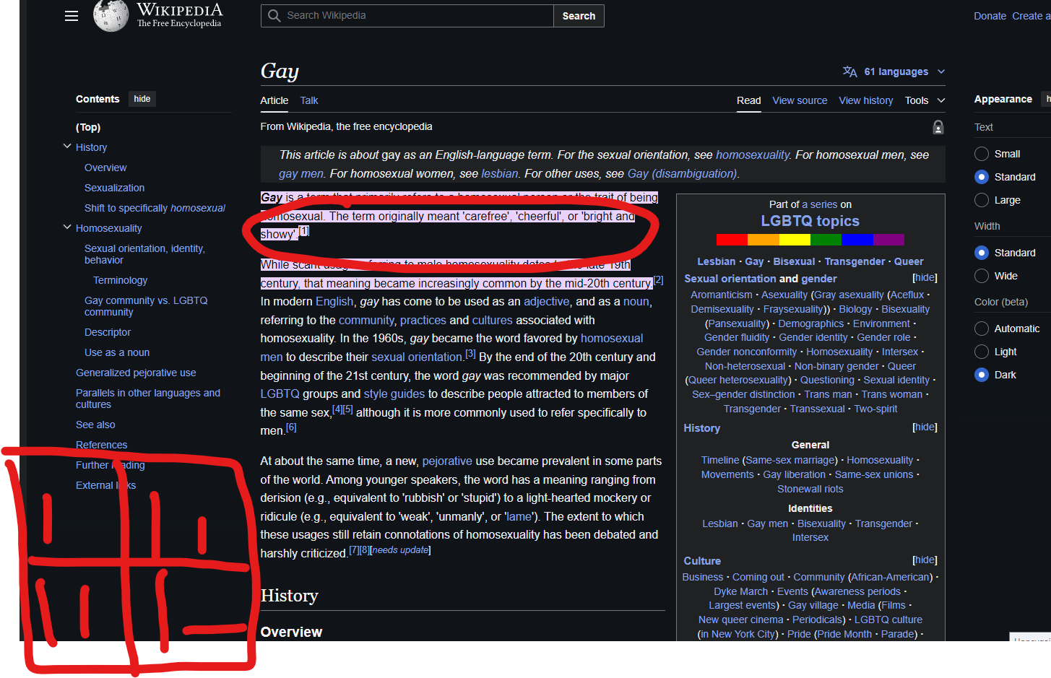Open the 'adjective' link
Image resolution: width=1051 pixels, height=678 pixels.
tap(546, 301)
